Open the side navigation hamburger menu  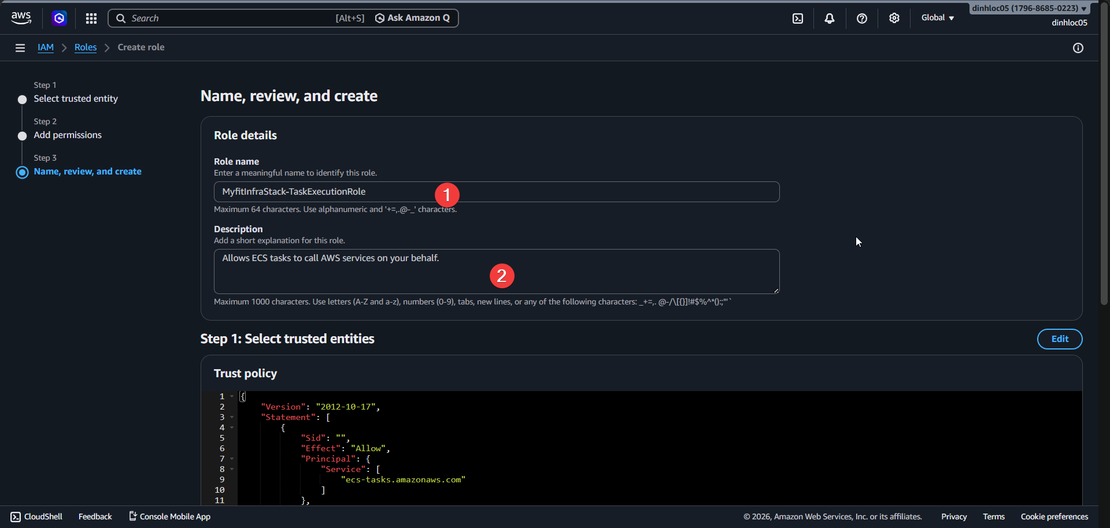20,47
